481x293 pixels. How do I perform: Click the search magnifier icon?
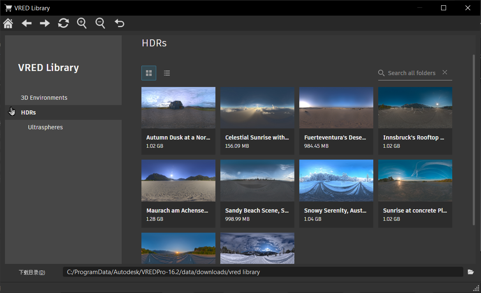click(381, 73)
